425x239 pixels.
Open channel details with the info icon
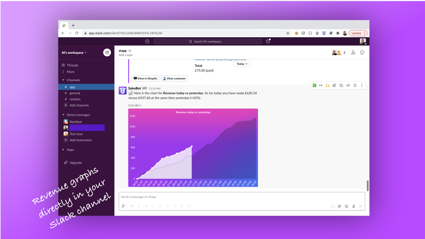(362, 52)
